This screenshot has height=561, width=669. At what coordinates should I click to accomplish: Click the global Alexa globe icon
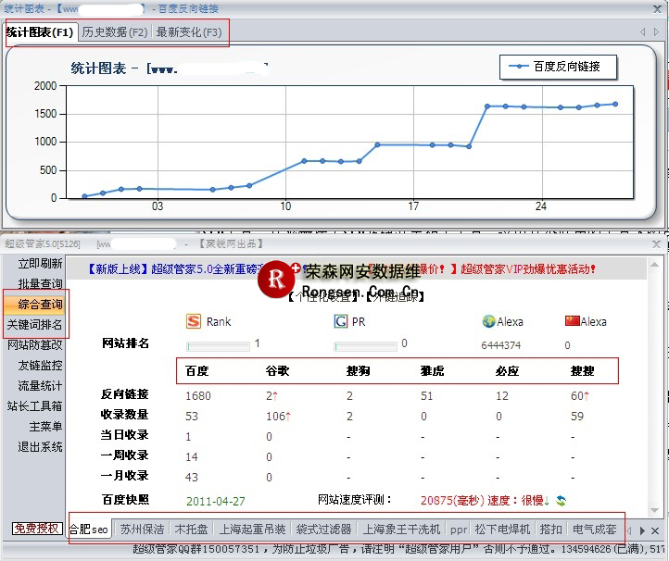pos(488,321)
